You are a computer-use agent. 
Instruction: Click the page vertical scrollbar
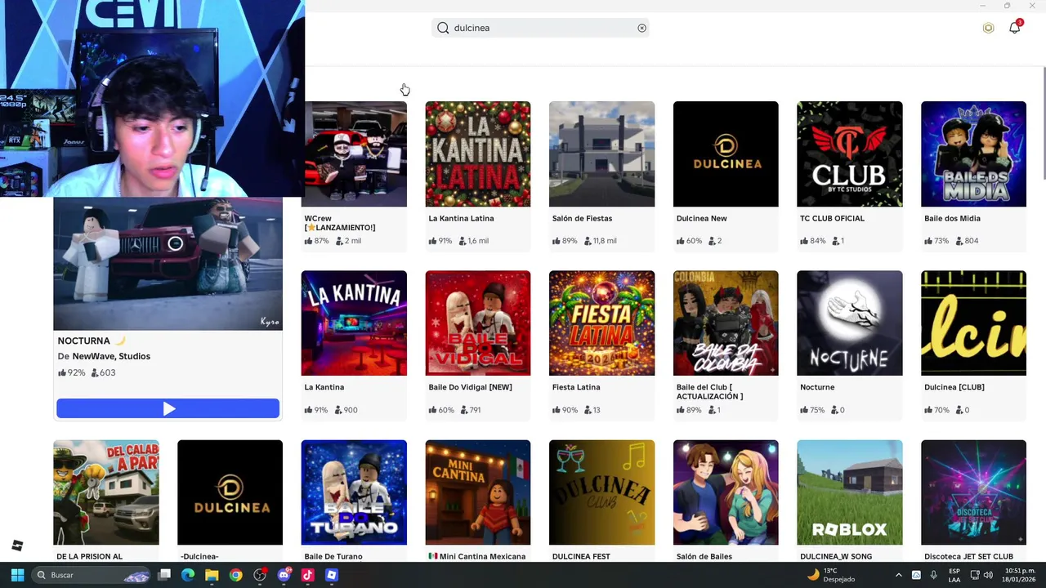[1044, 122]
